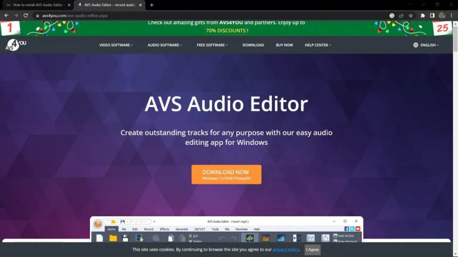Click the AVS4YOU logo

(x=16, y=45)
